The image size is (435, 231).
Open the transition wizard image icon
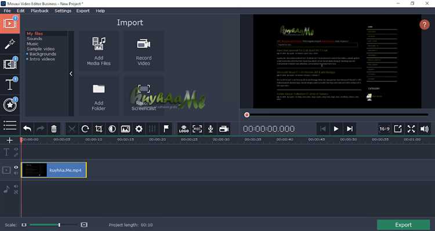(x=125, y=129)
